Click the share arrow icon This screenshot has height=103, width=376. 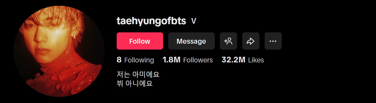click(x=251, y=41)
